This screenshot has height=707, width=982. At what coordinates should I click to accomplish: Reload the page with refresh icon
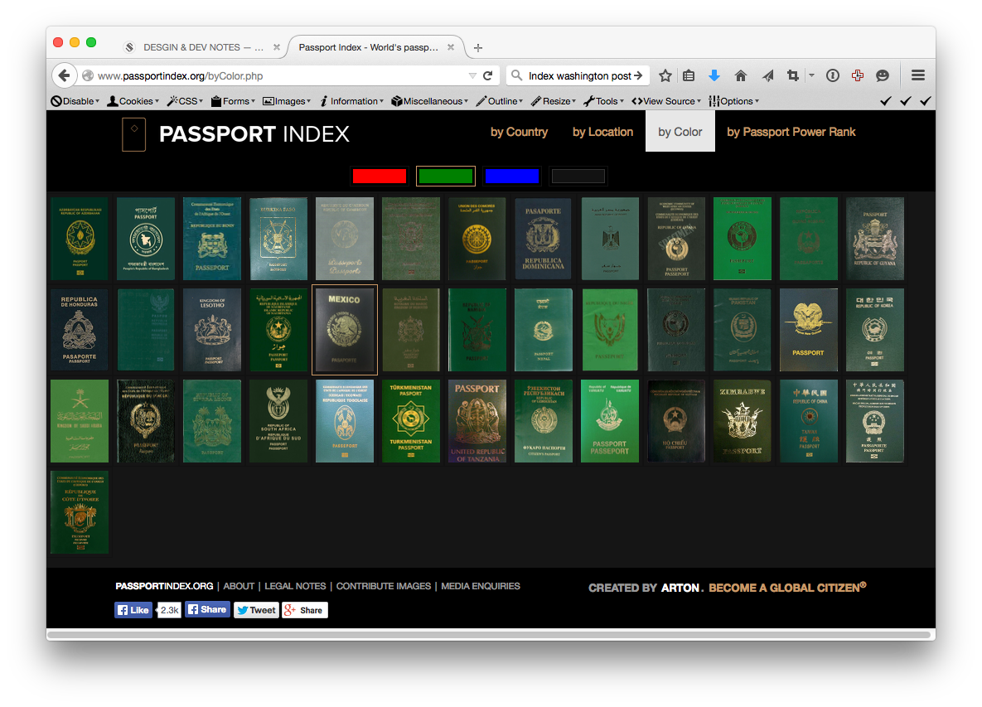[488, 75]
